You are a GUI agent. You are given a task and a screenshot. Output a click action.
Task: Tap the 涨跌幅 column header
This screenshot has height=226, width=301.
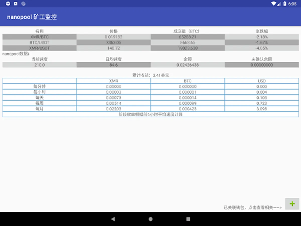[x=262, y=31]
